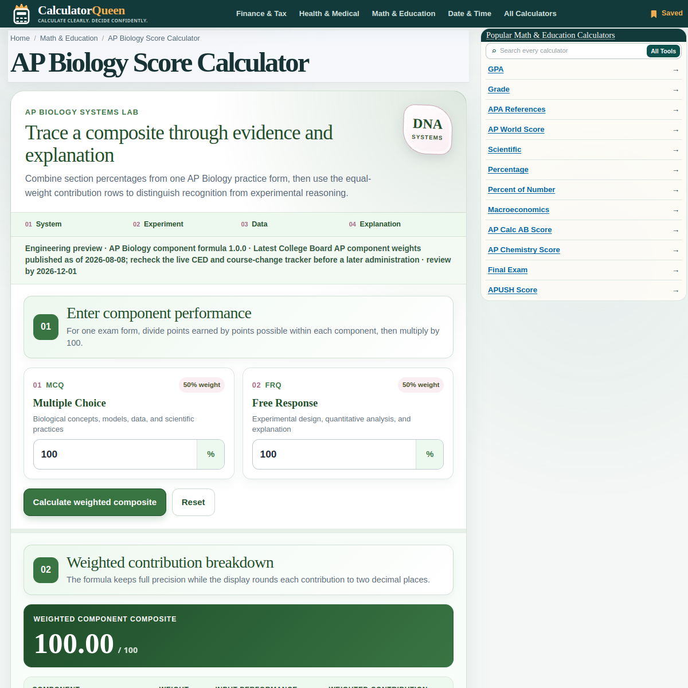The image size is (688, 688).
Task: Open the Final Exam calculator link
Action: [507, 270]
